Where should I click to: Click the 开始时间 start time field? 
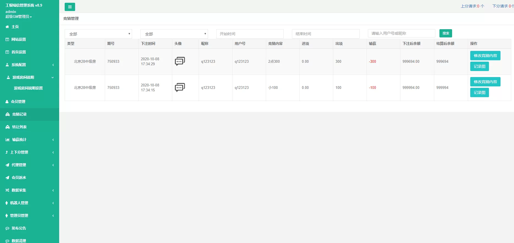[250, 34]
